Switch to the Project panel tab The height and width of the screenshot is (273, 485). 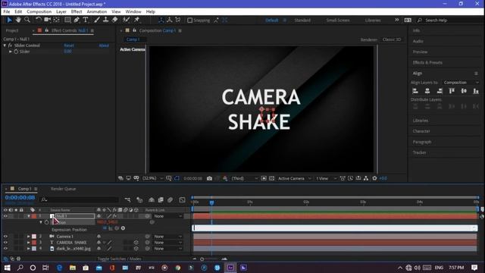click(12, 30)
